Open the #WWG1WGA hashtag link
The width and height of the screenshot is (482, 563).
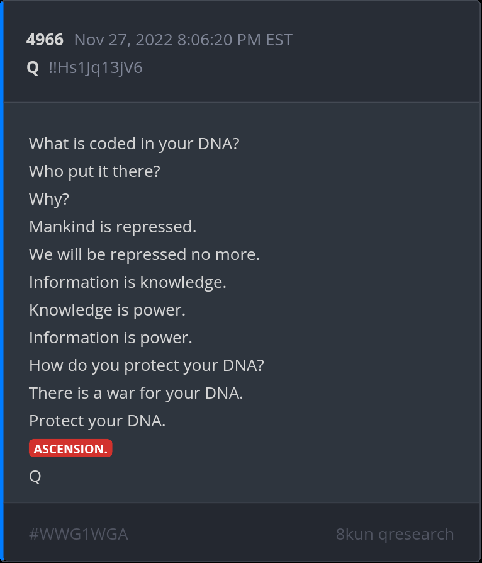(79, 534)
